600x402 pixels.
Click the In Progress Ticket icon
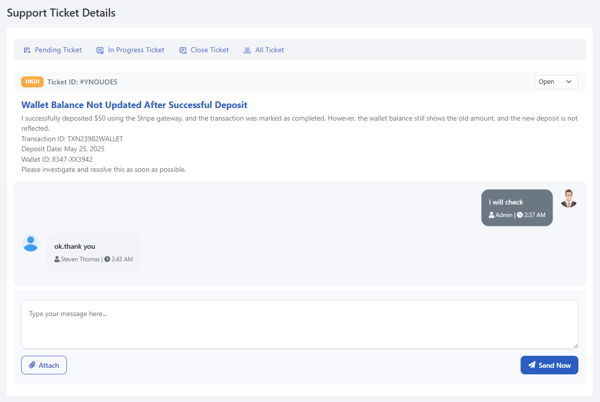point(100,50)
